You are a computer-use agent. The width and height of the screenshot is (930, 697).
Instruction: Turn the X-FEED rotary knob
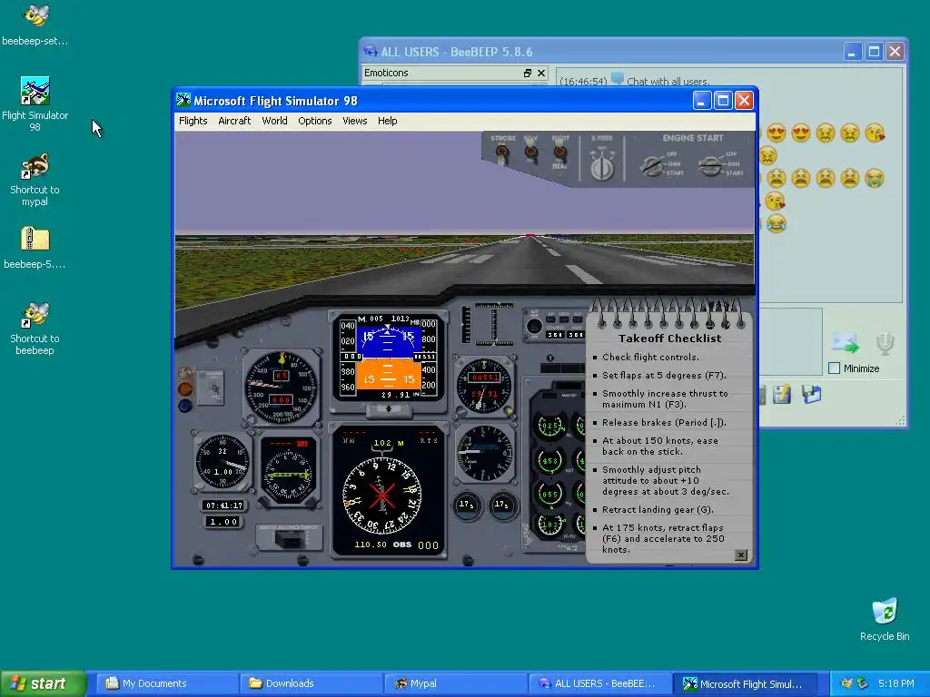point(601,166)
